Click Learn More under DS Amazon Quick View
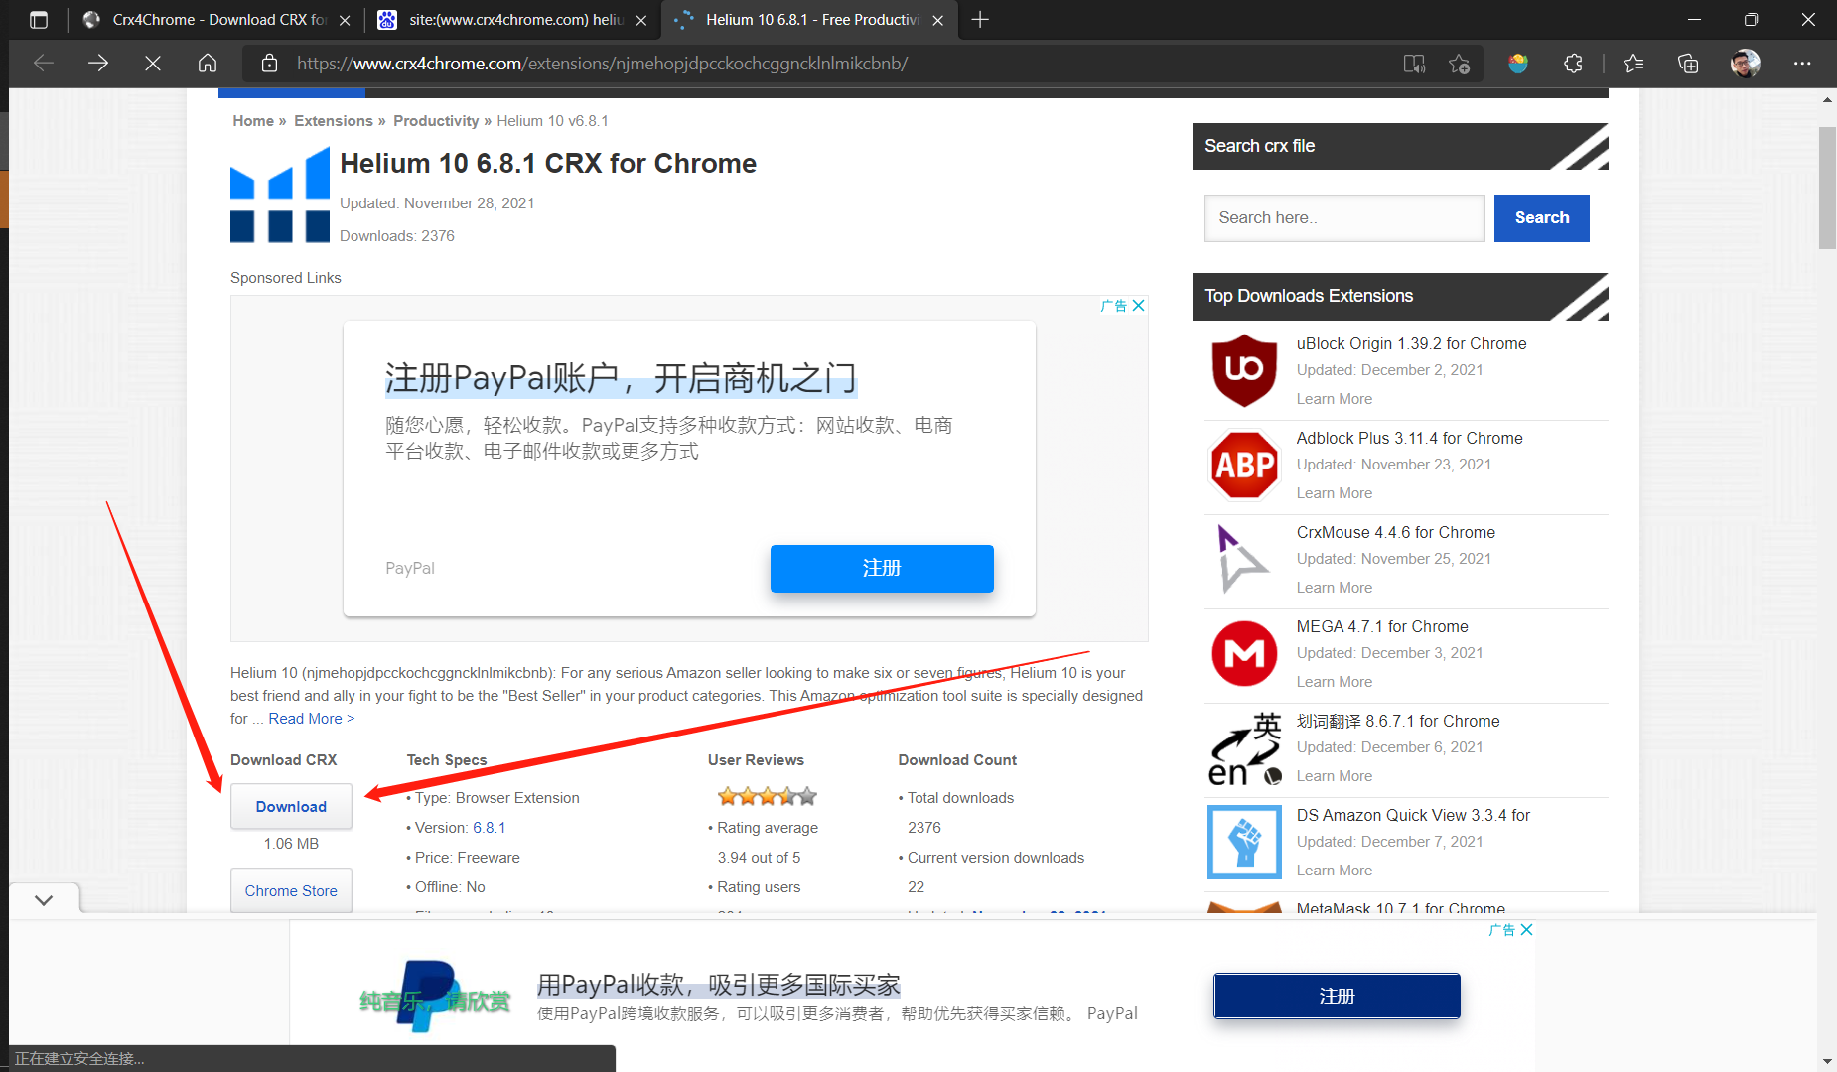Screen dimensions: 1837x1072 1334,871
